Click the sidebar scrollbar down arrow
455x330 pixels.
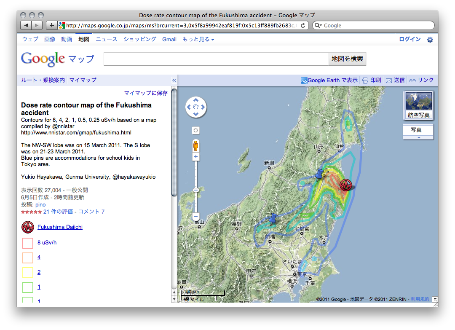point(174,299)
